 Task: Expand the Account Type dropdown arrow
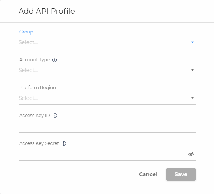192,70
